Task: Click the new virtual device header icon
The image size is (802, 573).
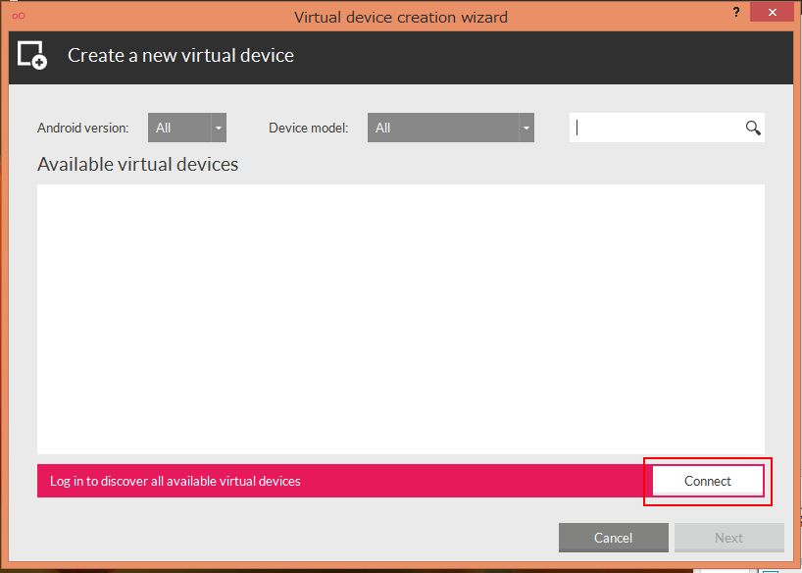Action: coord(31,55)
